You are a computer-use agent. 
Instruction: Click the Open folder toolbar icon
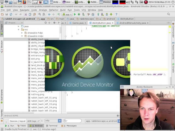pyautogui.click(x=2, y=14)
